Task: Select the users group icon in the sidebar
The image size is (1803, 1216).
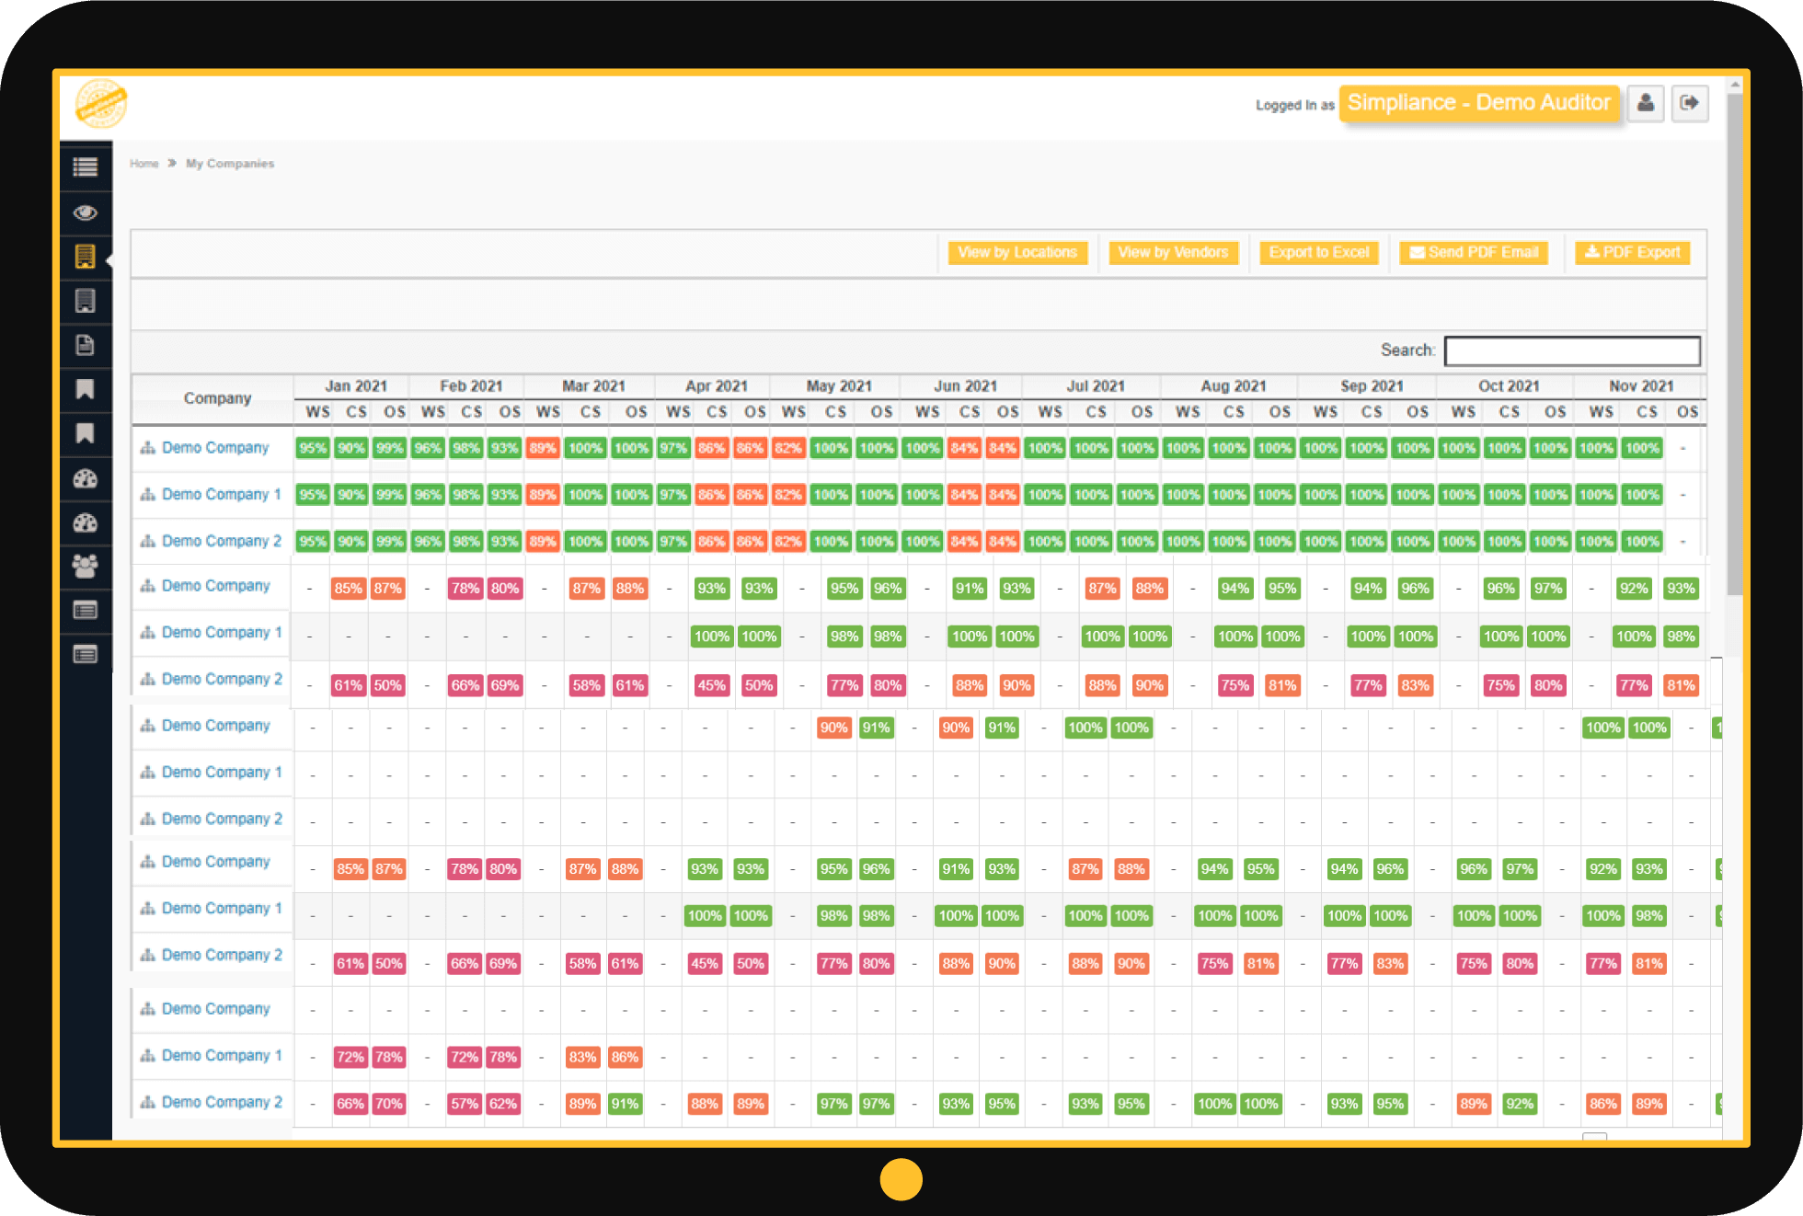Action: pyautogui.click(x=86, y=568)
